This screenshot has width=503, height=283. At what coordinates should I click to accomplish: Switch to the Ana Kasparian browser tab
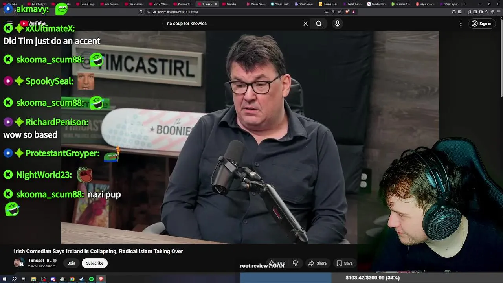click(x=110, y=4)
